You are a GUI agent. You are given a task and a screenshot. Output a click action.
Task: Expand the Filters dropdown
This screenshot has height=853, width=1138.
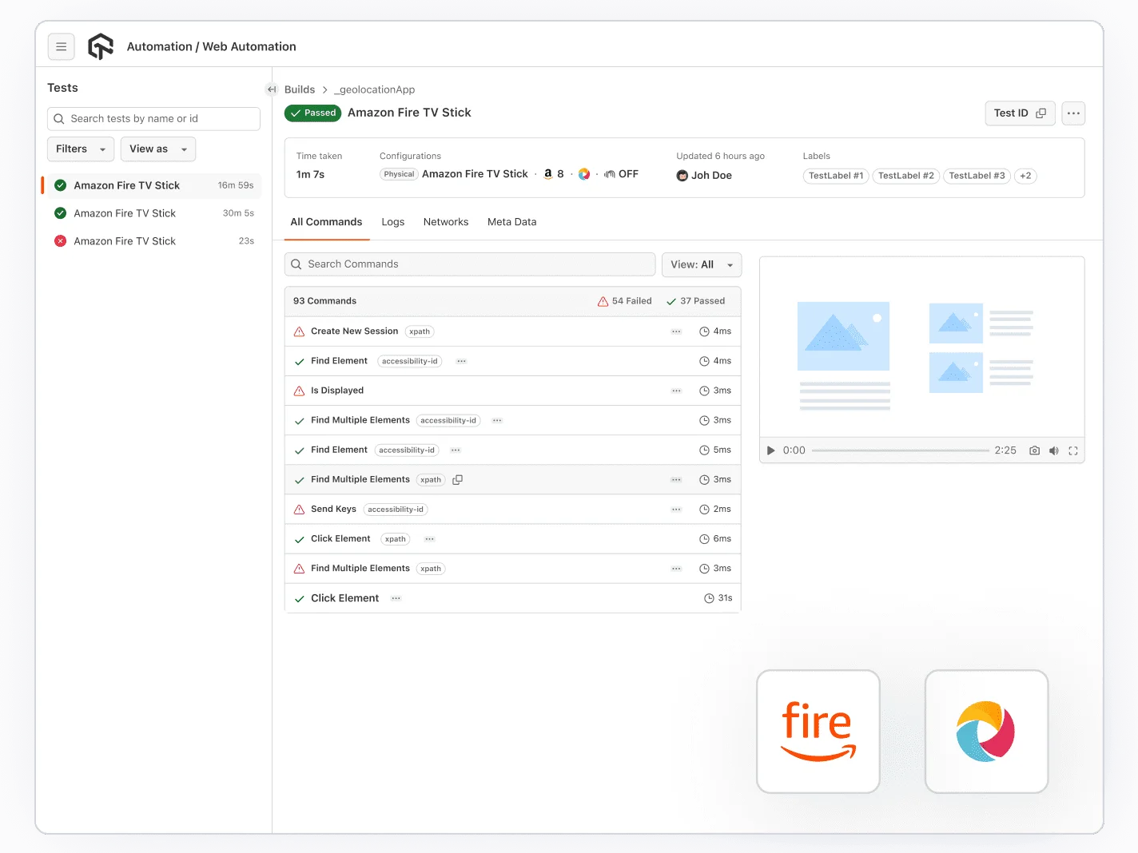pyautogui.click(x=81, y=149)
